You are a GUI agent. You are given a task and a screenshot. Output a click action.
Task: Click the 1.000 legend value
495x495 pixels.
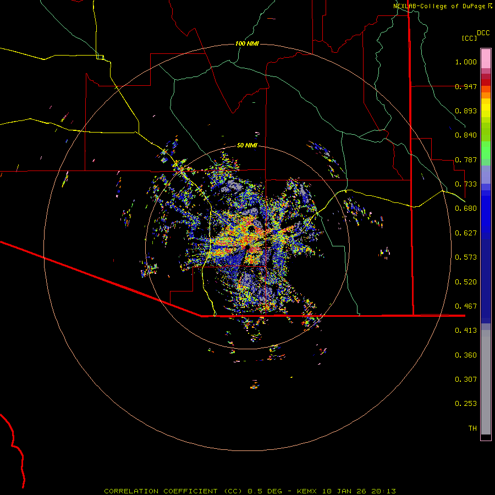point(466,62)
